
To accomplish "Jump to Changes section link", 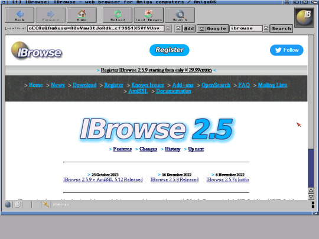I will click(x=148, y=149).
